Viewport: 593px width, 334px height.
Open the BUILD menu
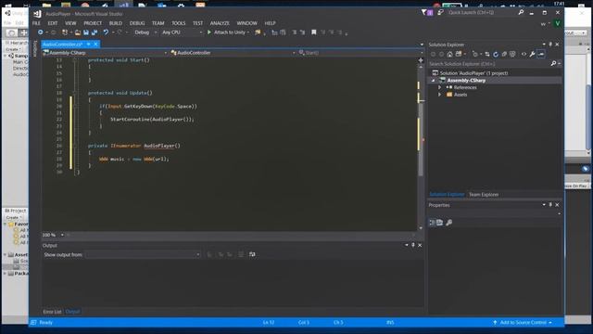(116, 23)
